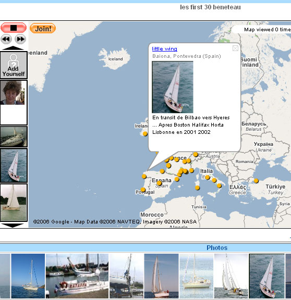Click the fast-forward double-arrow button

tap(20, 39)
